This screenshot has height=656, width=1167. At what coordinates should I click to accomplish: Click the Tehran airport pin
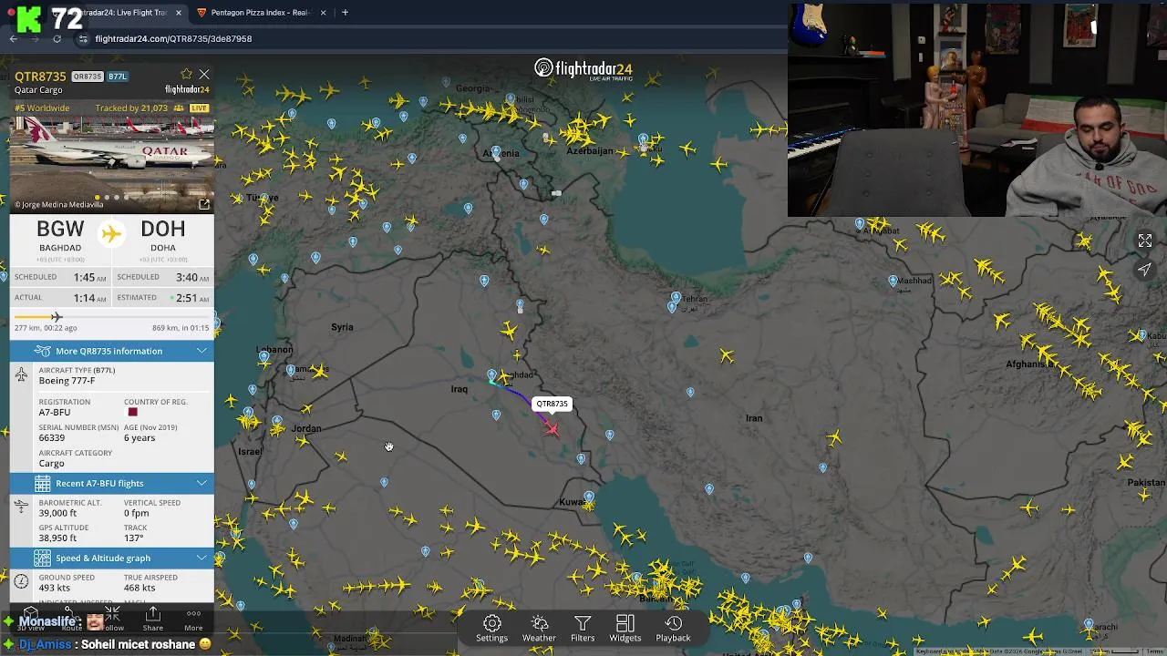coord(676,297)
